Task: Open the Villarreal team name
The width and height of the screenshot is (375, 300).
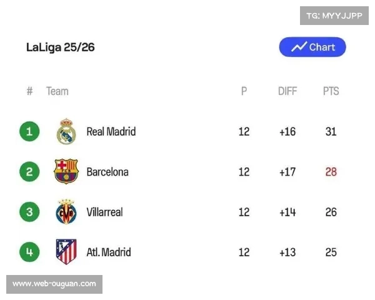Action: 104,212
